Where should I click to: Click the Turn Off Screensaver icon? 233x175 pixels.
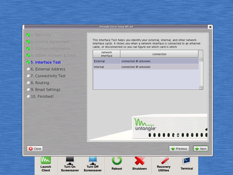click(x=93, y=161)
